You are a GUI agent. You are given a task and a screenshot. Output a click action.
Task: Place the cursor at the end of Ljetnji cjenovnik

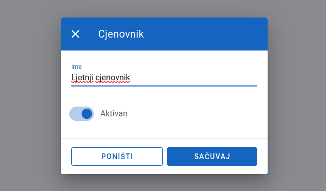click(x=130, y=78)
